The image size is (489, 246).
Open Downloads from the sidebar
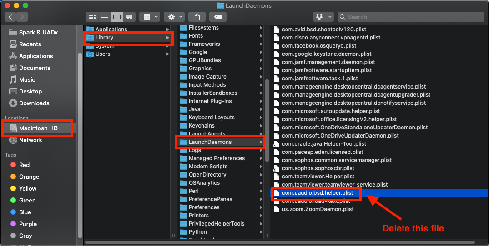pyautogui.click(x=34, y=103)
